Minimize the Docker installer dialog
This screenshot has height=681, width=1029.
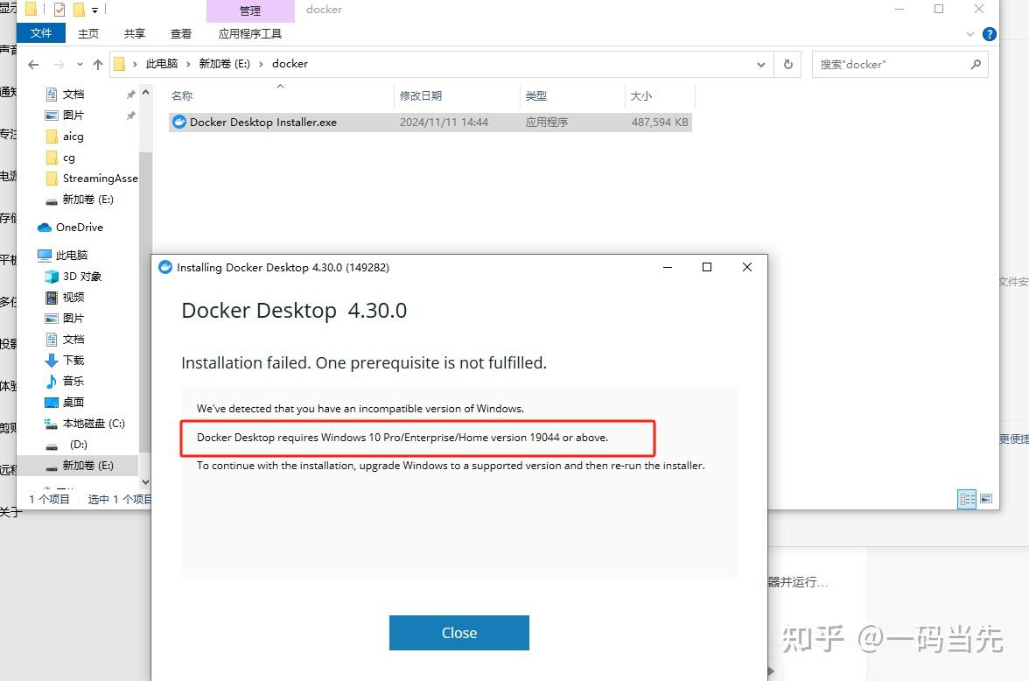[x=668, y=267]
